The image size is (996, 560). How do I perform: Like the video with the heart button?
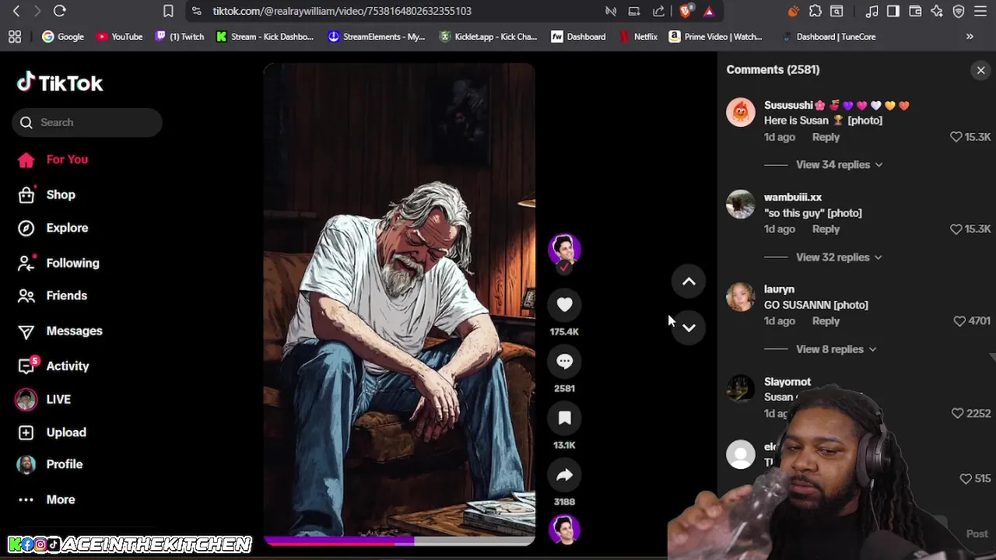pos(564,305)
